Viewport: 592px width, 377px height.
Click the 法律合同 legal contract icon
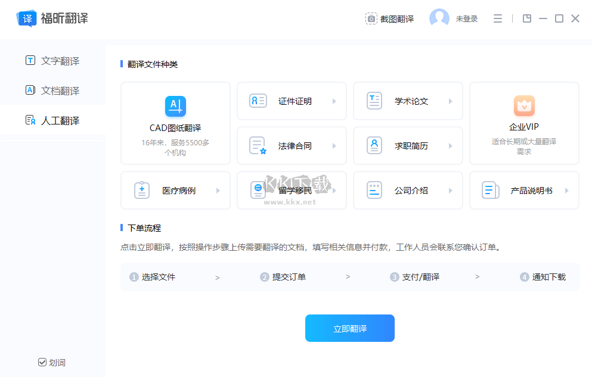tap(258, 145)
